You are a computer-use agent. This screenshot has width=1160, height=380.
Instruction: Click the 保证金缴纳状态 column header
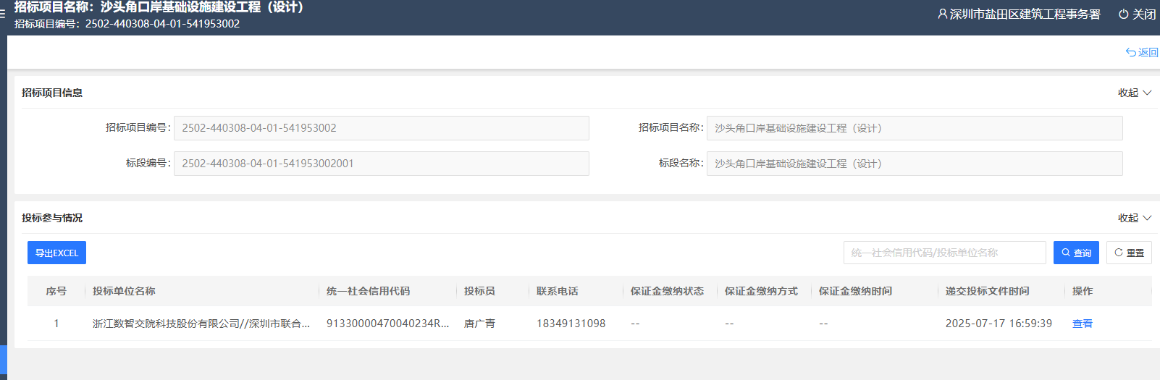click(666, 291)
